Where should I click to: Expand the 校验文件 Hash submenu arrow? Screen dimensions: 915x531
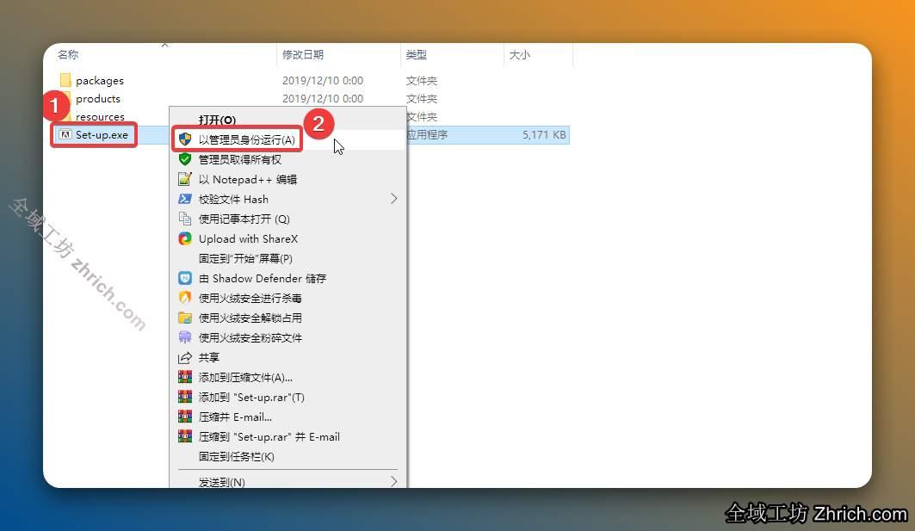[x=394, y=199]
